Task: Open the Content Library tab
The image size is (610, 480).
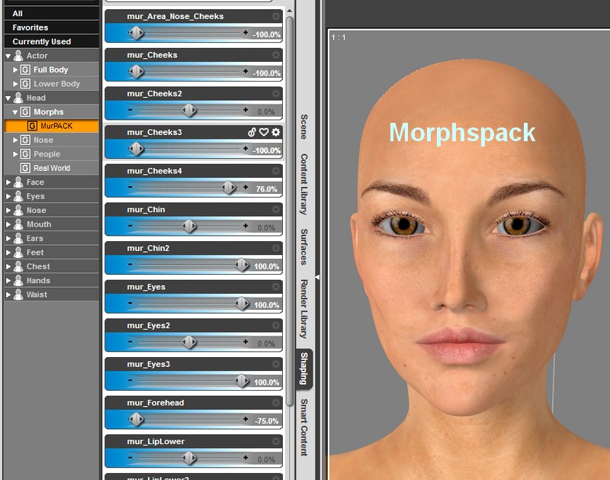Action: coord(304,184)
